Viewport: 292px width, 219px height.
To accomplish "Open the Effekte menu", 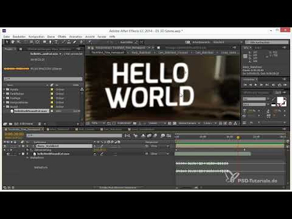I will tap(62, 36).
